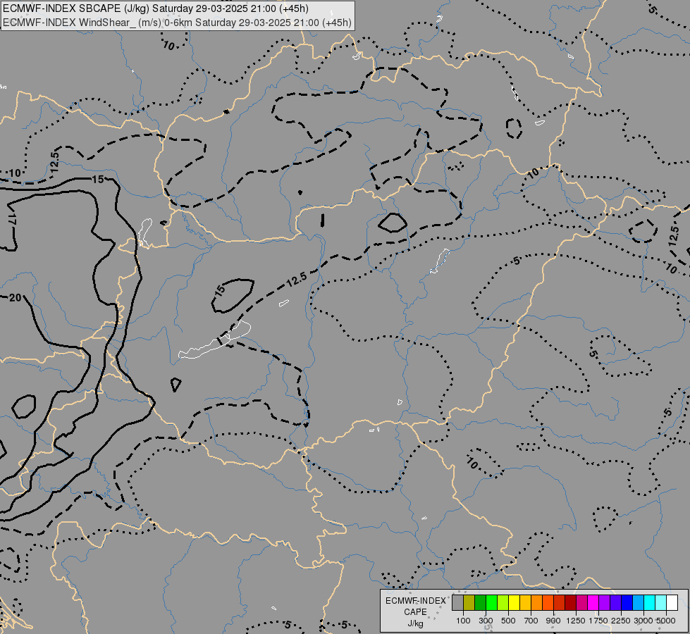Pick the cyan swatch after 3000 tick
This screenshot has height=634, width=690.
click(650, 602)
